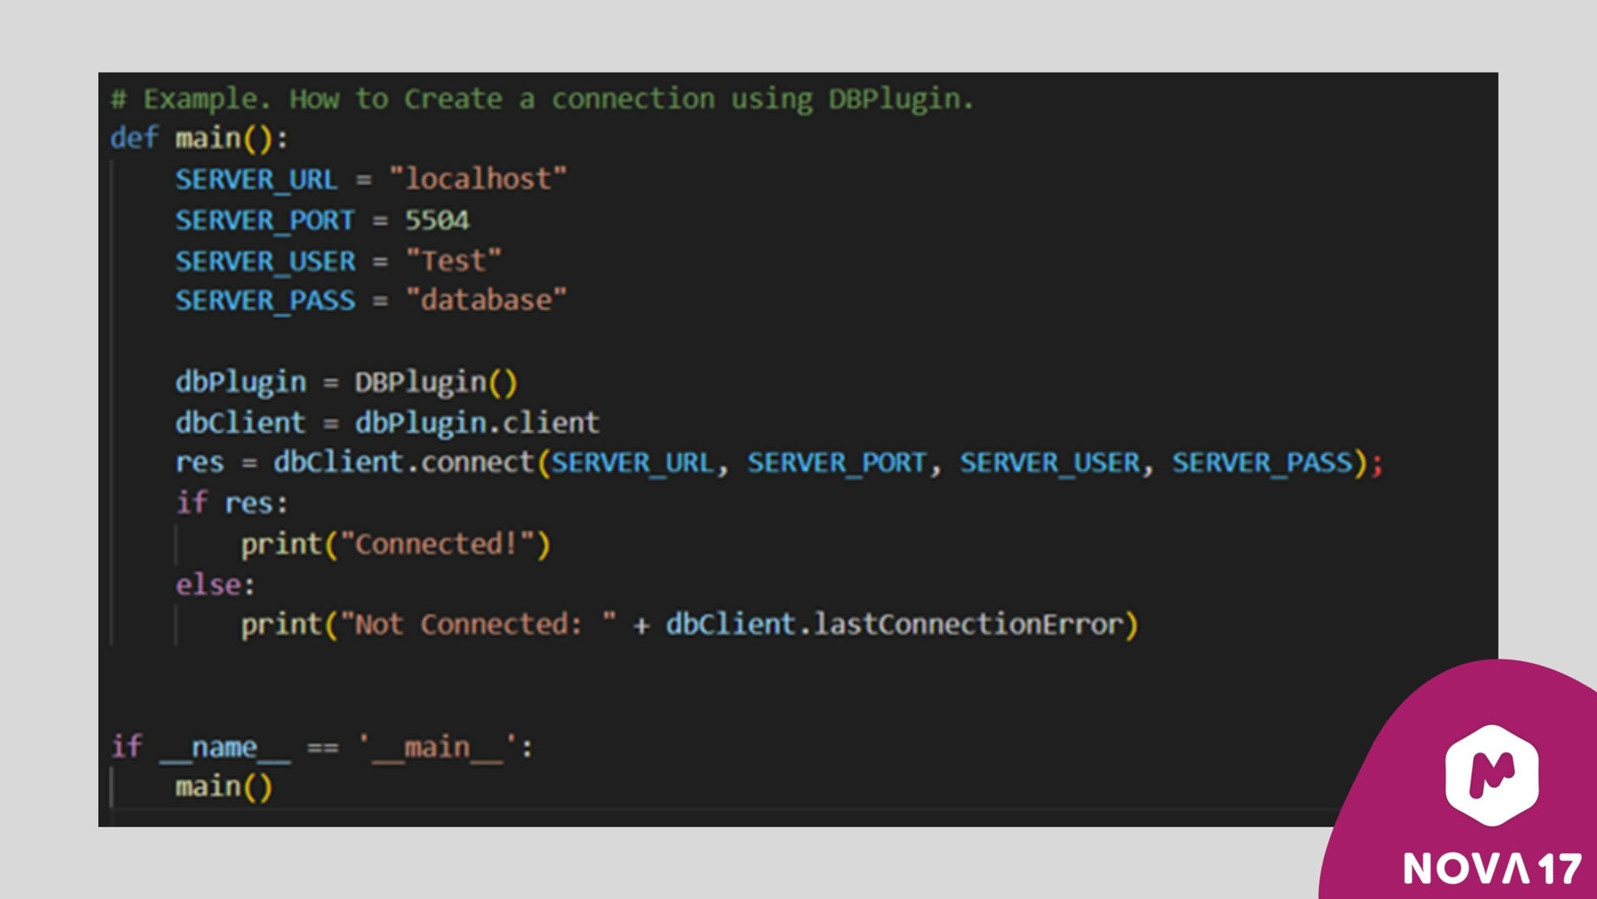
Task: Click the SERVER_PORT variable declaration
Action: (265, 220)
